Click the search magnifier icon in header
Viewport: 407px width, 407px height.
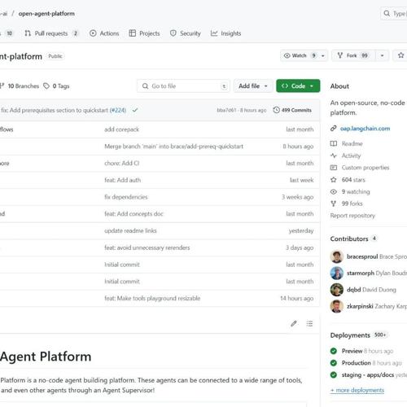(x=387, y=14)
